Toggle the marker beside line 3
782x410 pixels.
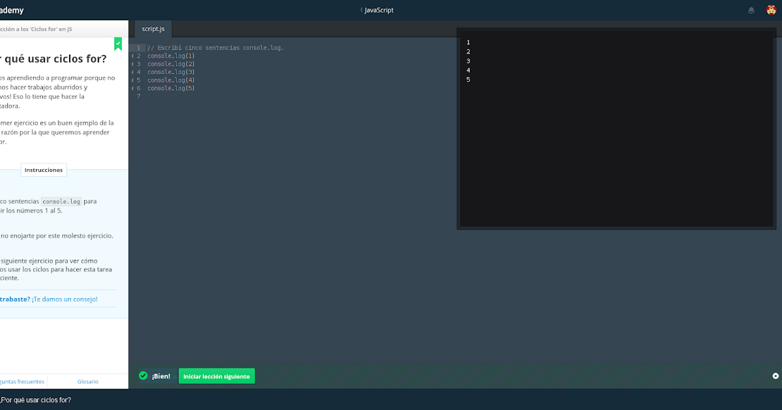click(x=132, y=64)
